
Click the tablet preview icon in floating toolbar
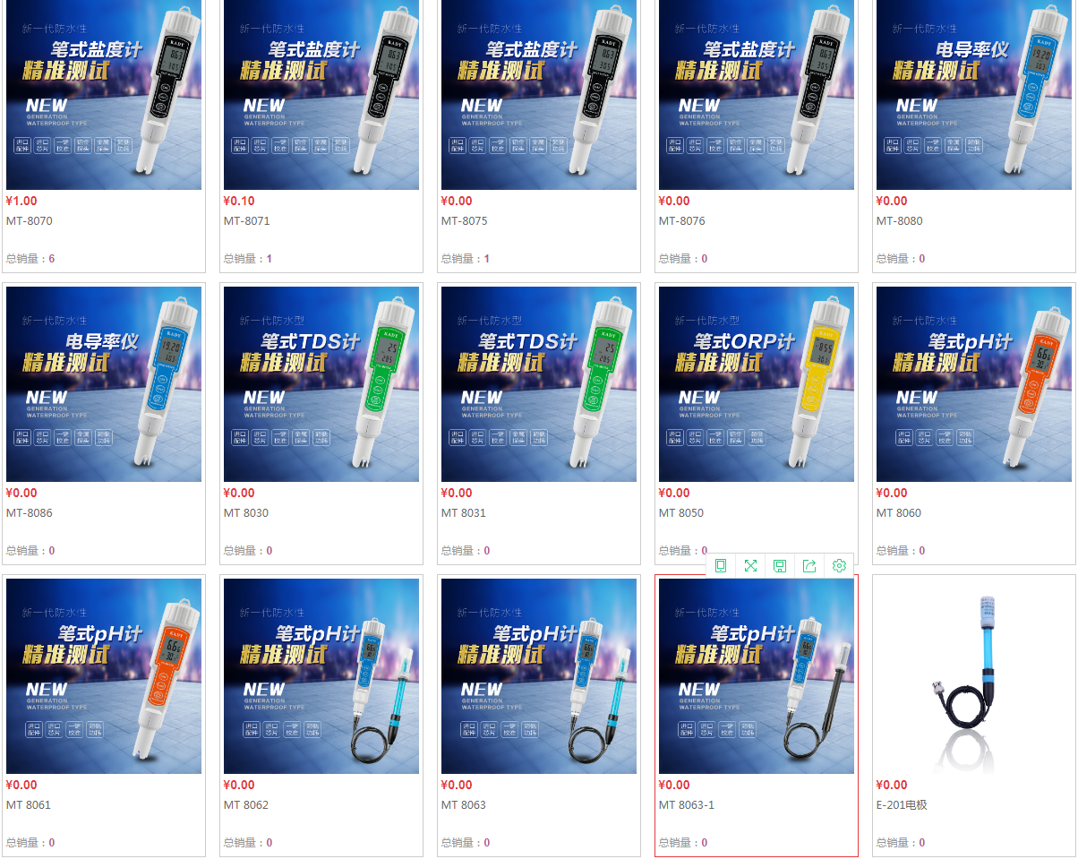tap(721, 565)
